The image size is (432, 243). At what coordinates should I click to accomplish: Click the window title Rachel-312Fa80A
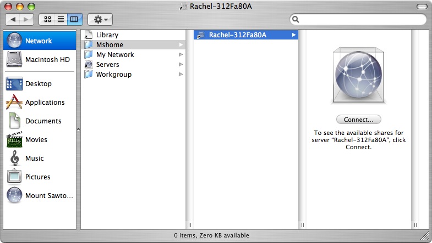click(221, 7)
